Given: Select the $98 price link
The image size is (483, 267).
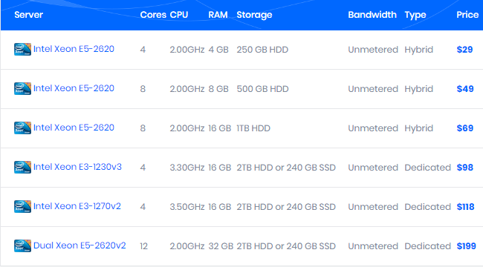Looking at the screenshot, I should [465, 168].
